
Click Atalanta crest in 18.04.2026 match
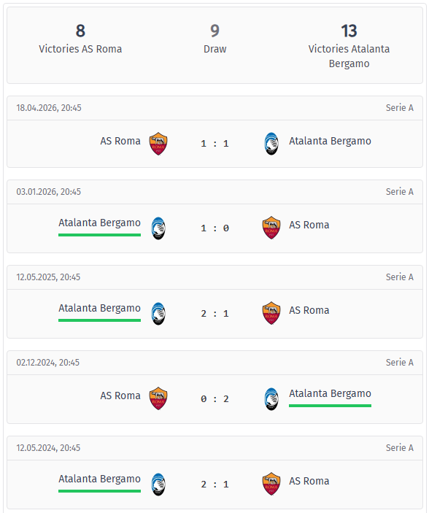pyautogui.click(x=271, y=144)
